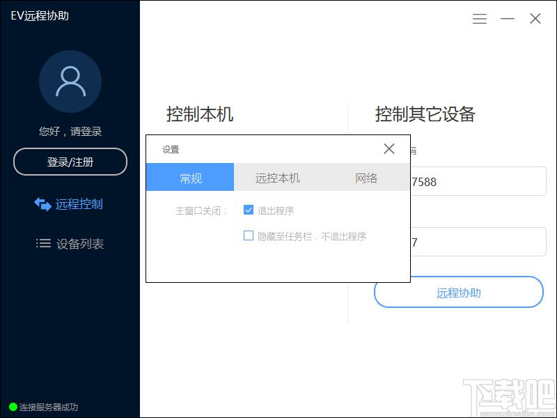This screenshot has height=418, width=557.
Task: Click the user avatar icon
Action: (x=70, y=82)
